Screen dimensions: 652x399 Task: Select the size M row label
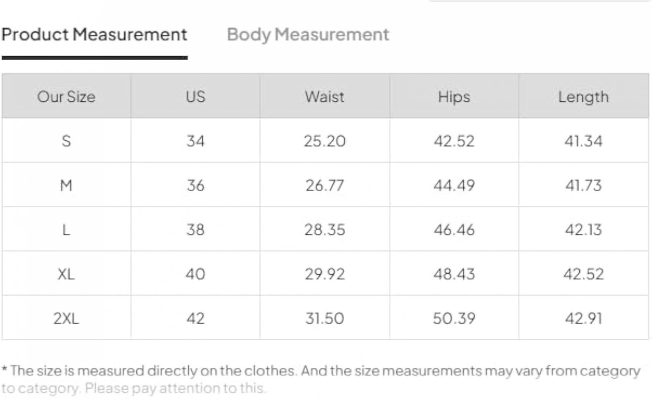click(x=66, y=186)
